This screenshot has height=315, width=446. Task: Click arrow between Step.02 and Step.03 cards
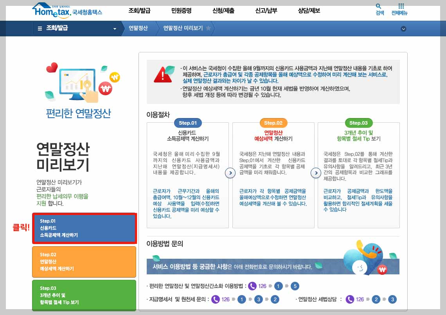[316, 173]
